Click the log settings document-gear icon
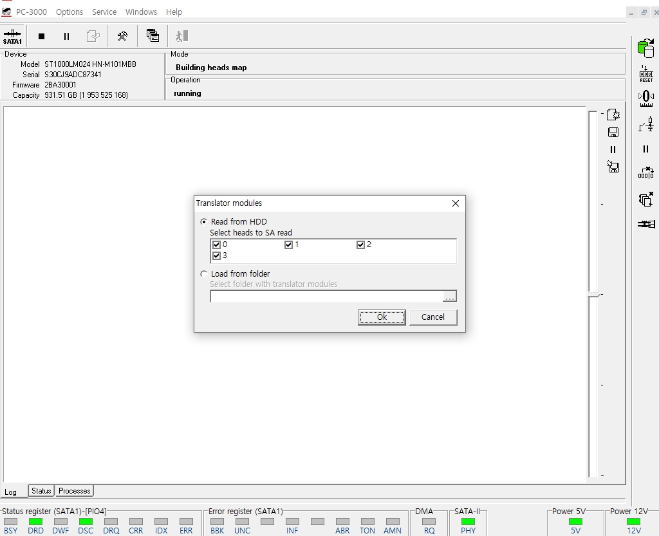The height and width of the screenshot is (536, 659). tap(613, 115)
